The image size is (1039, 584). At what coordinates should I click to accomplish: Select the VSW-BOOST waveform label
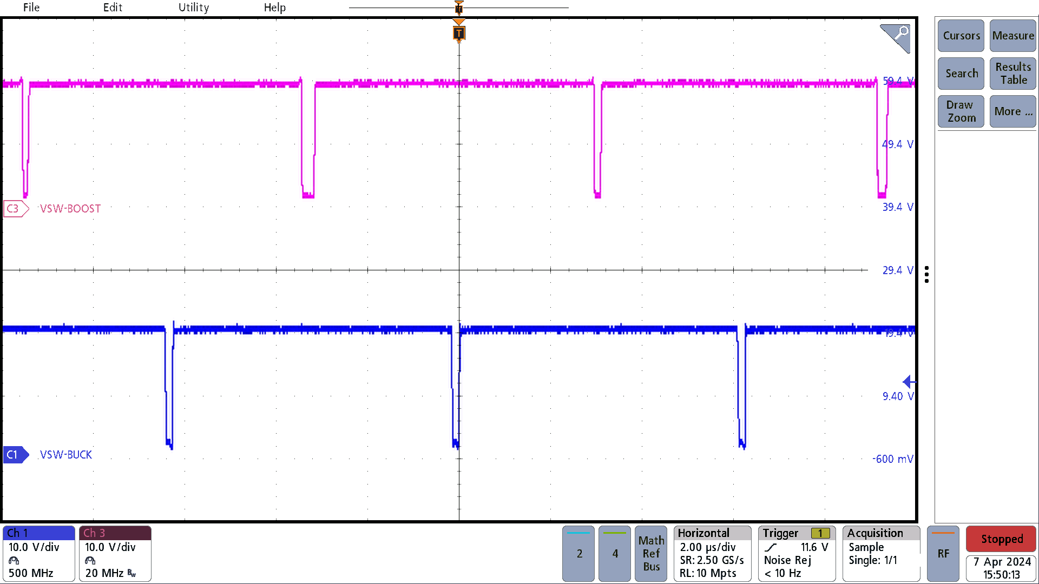[x=70, y=209]
